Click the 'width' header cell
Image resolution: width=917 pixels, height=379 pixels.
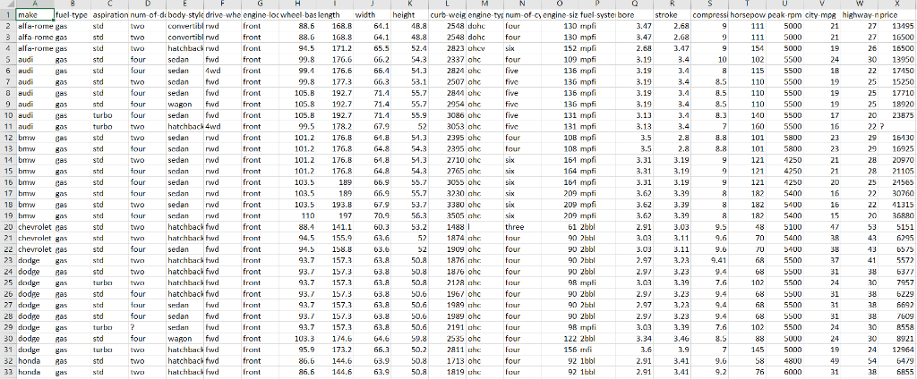372,13
